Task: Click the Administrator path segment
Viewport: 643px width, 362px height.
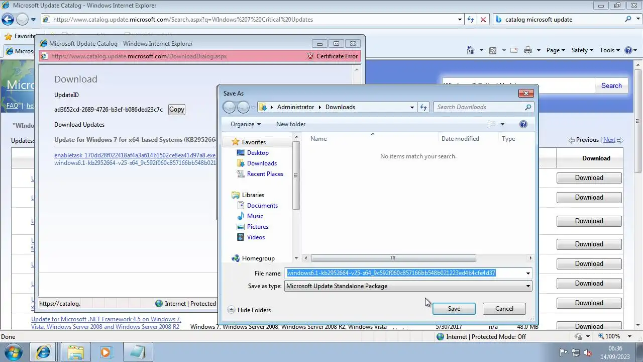Action: [295, 107]
